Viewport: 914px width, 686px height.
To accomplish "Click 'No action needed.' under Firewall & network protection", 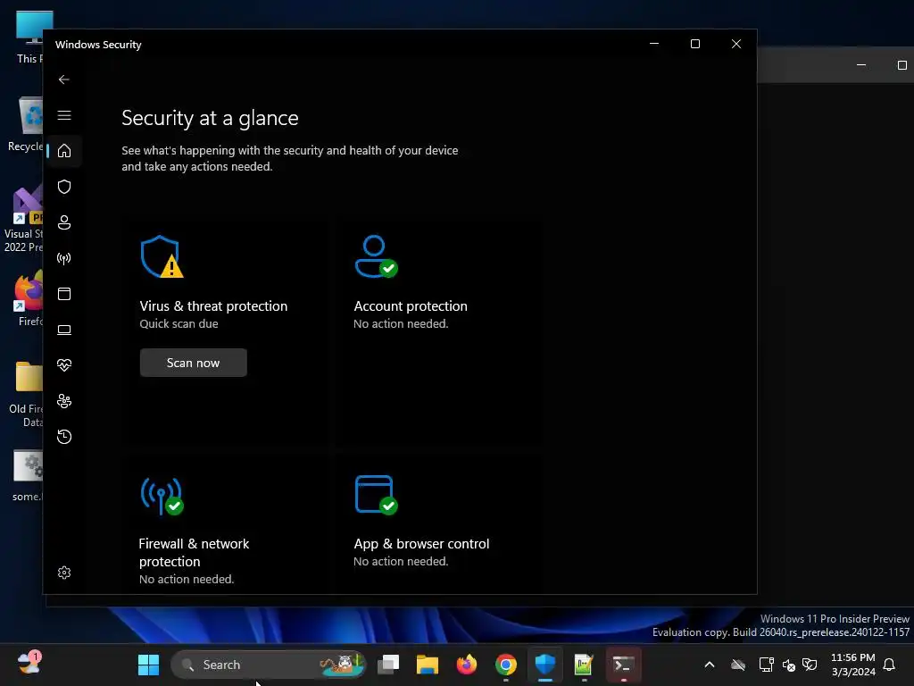I will tap(187, 579).
